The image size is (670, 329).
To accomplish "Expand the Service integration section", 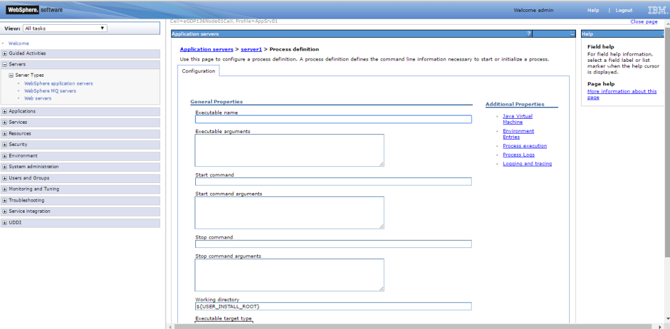I will coord(5,211).
